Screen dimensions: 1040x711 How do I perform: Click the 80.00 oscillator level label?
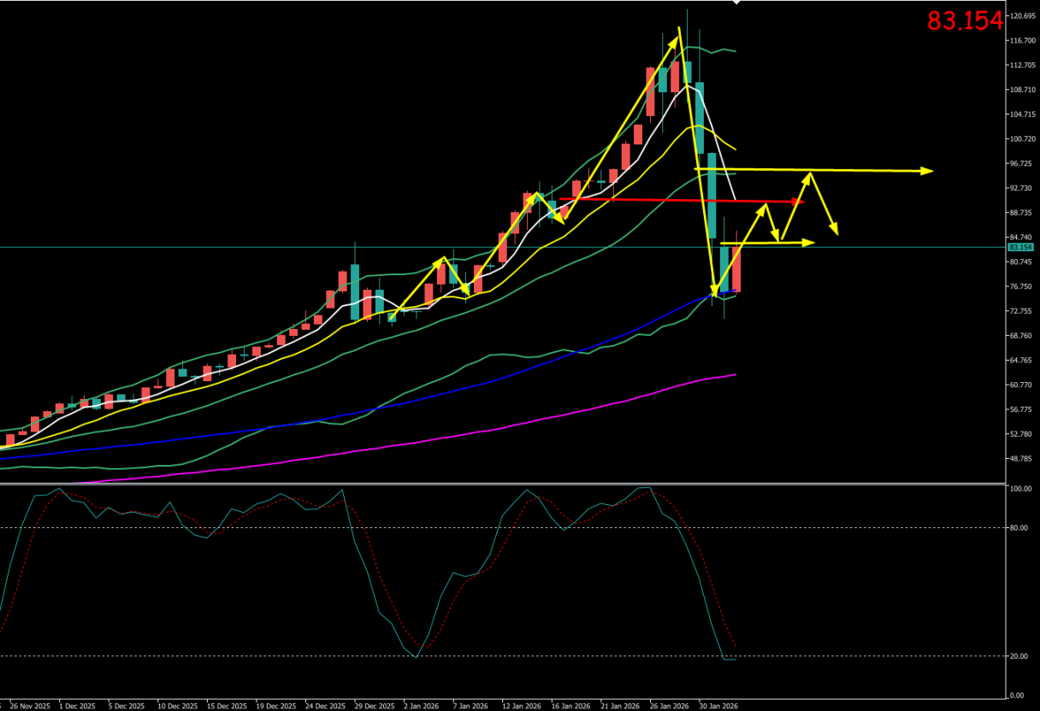pyautogui.click(x=1020, y=528)
